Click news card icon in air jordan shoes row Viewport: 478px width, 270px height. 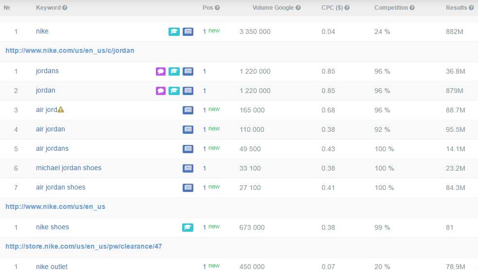pyautogui.click(x=188, y=188)
